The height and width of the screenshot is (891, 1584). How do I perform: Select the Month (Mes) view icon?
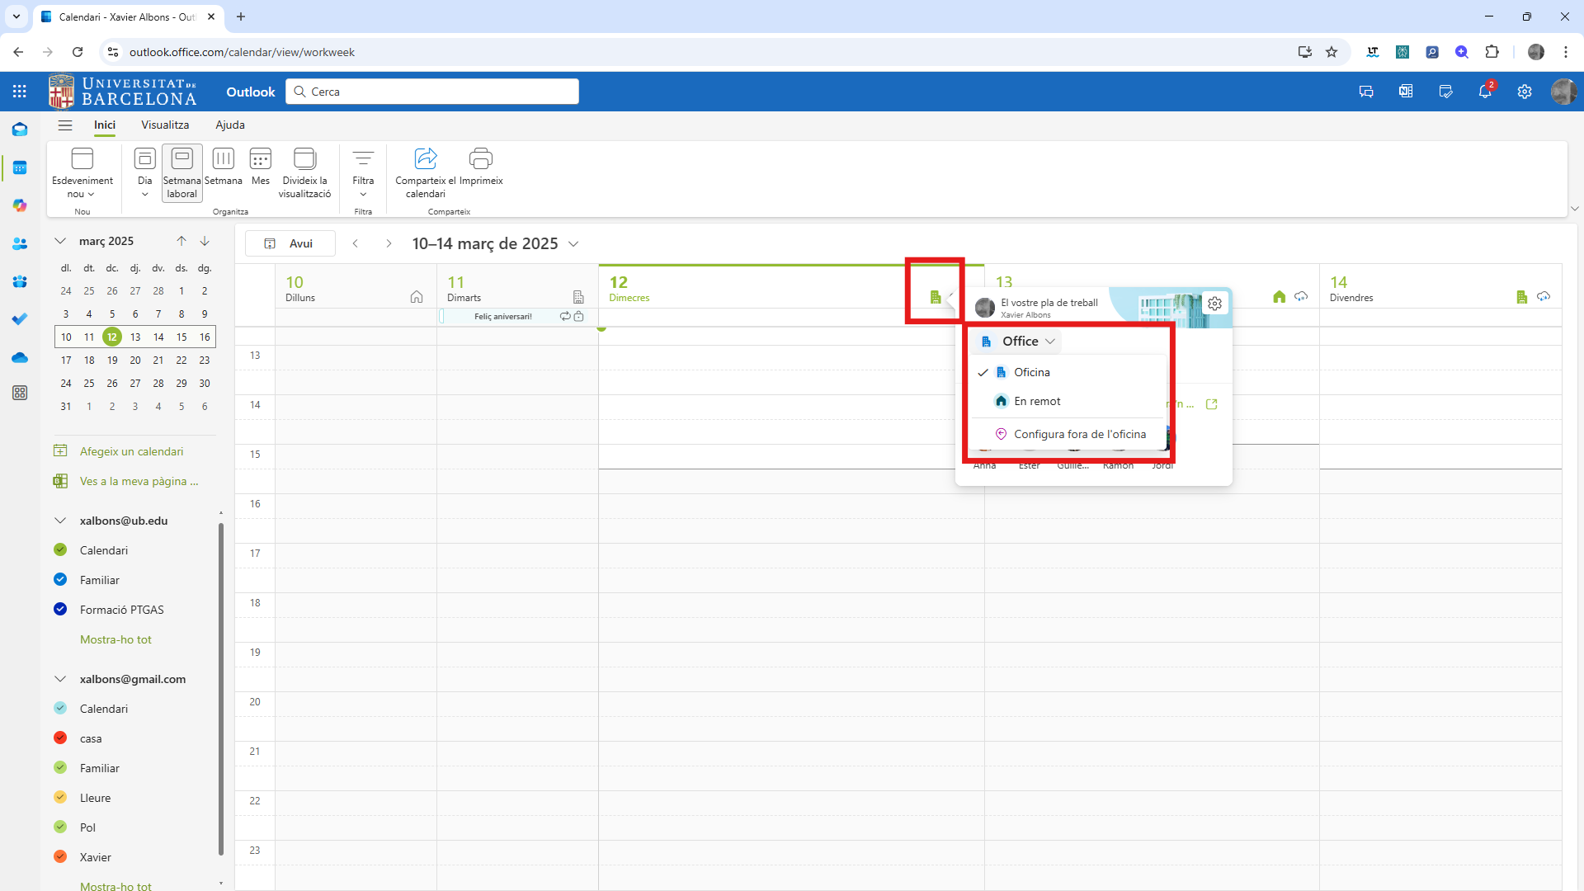pyautogui.click(x=261, y=158)
